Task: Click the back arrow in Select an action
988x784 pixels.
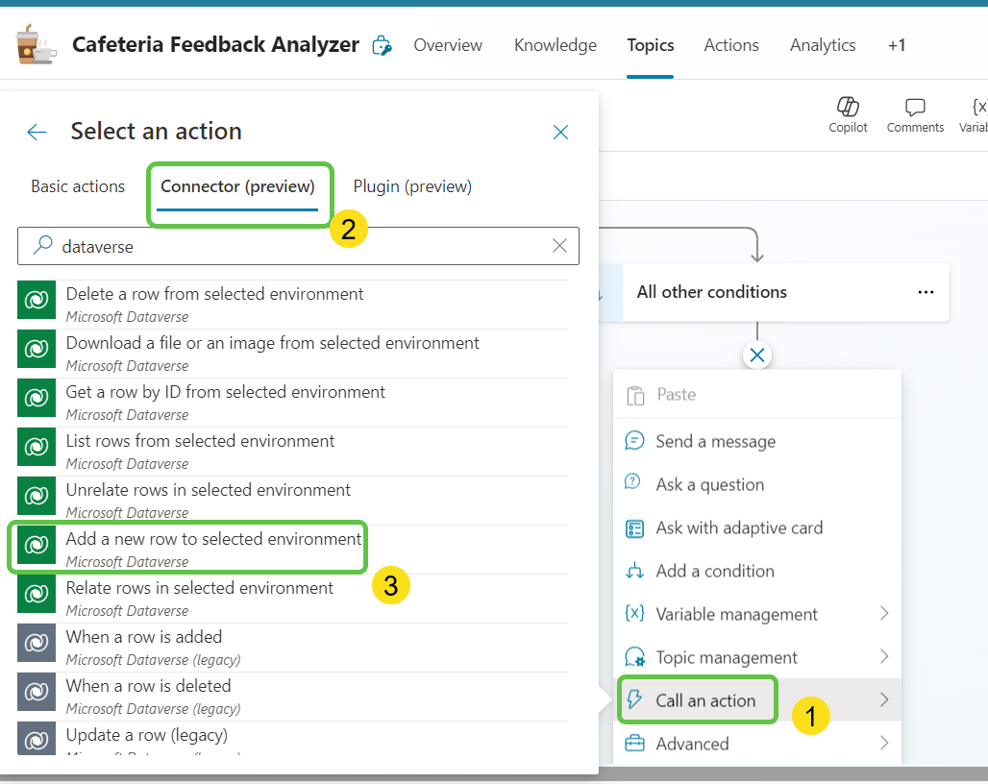Action: point(37,132)
